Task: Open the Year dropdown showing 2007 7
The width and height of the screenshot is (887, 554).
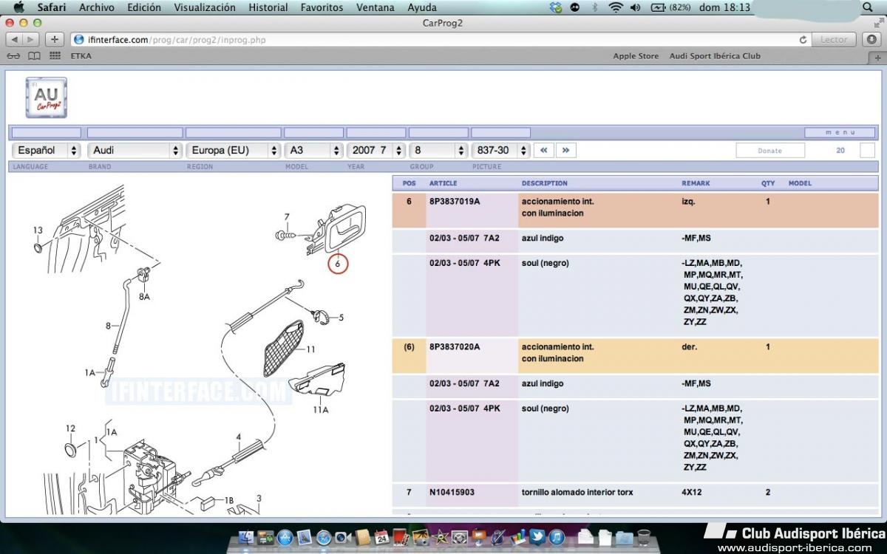Action: tap(375, 150)
